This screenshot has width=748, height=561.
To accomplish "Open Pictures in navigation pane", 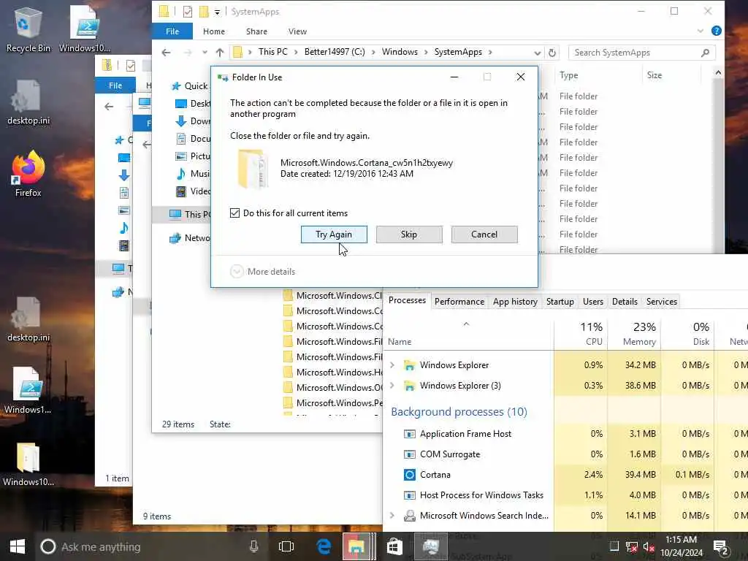I will pyautogui.click(x=193, y=156).
